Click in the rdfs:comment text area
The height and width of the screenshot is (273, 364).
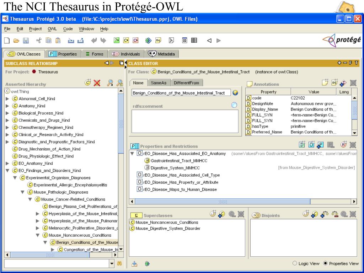click(x=185, y=121)
